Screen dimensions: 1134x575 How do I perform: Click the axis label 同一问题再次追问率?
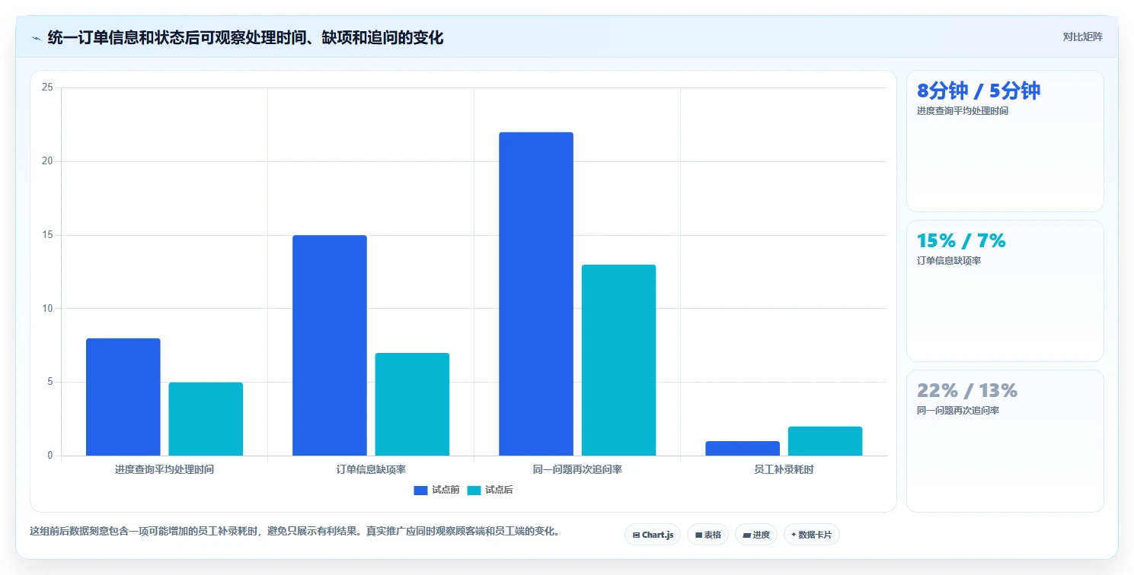point(577,469)
